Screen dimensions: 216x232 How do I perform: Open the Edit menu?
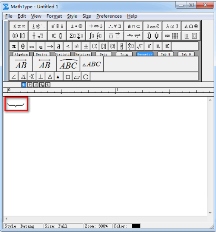tap(22, 16)
